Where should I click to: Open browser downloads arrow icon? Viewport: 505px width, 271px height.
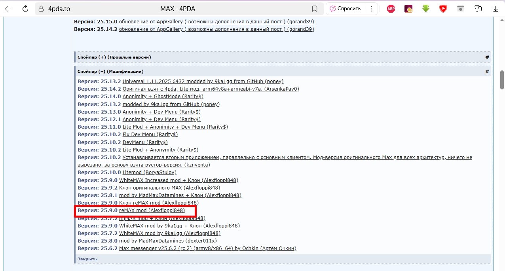496,9
